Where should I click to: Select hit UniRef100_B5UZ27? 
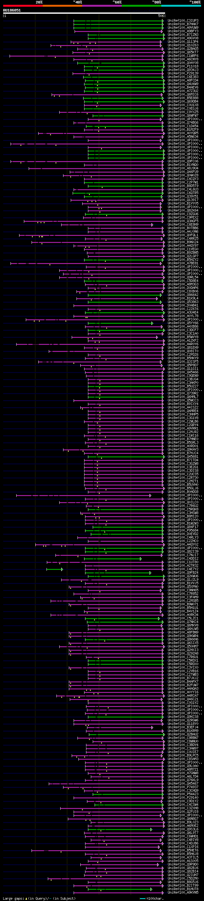[x=183, y=386]
